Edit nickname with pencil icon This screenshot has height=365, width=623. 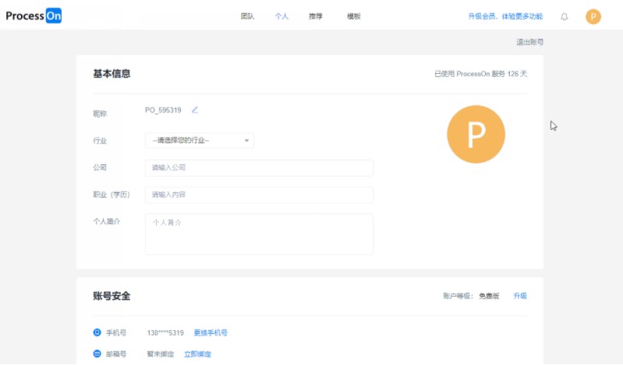click(195, 110)
